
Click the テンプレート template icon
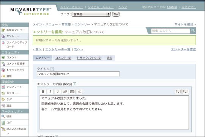pos(3,87)
